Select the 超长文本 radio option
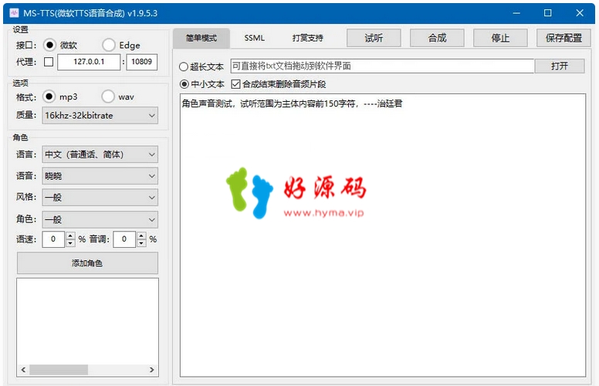This screenshot has height=386, width=599. point(184,67)
